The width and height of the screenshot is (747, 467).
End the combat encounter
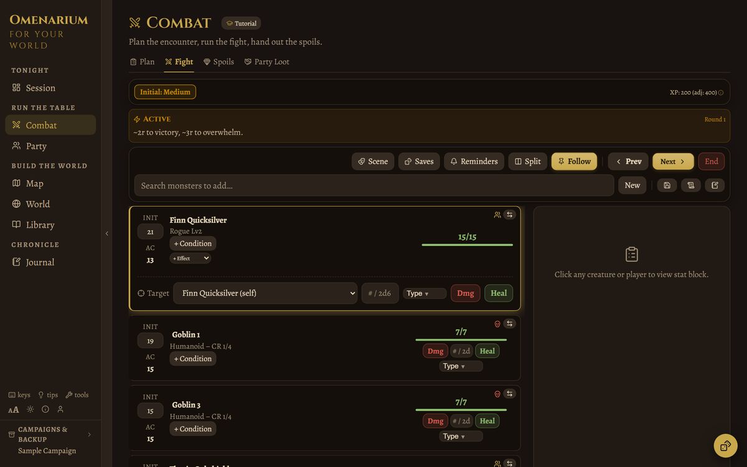coord(712,161)
